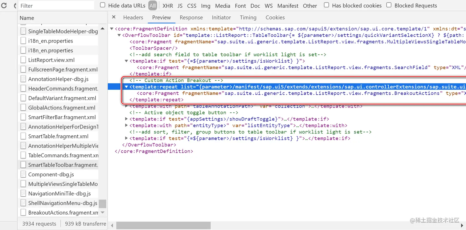This screenshot has width=466, height=230.
Task: Tick Has blocked cookies checkbox
Action: [326, 5]
